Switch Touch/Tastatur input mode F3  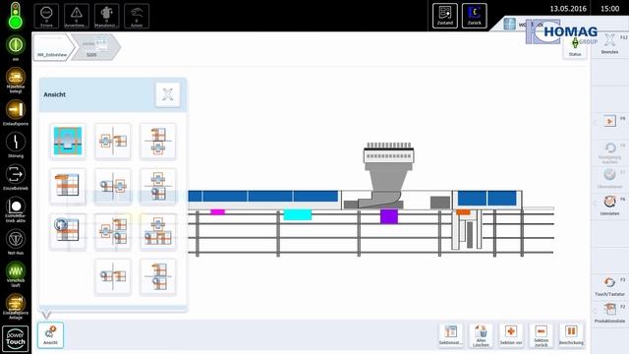tap(609, 286)
